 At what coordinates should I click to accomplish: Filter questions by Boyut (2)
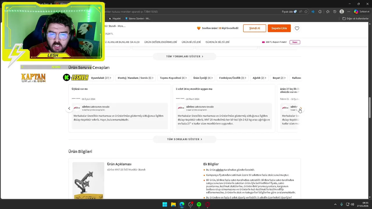click(279, 78)
